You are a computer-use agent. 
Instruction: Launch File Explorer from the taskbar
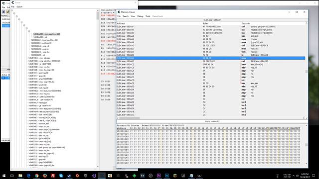click(x=20, y=176)
